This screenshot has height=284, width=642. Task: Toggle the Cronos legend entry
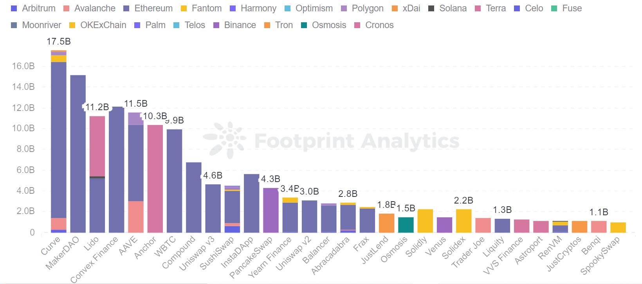374,25
